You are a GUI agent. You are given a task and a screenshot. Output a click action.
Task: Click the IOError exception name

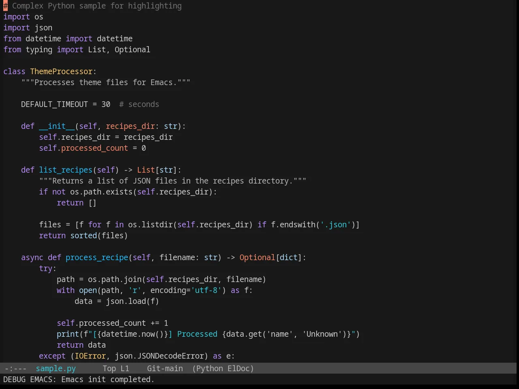pos(90,356)
